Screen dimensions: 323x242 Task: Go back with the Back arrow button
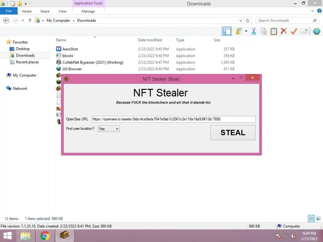(6, 20)
